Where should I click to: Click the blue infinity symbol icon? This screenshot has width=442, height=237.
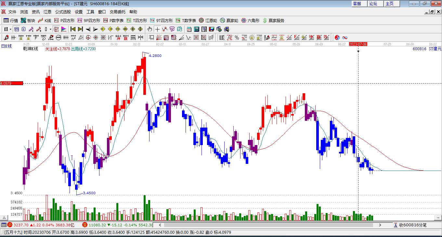(345, 38)
